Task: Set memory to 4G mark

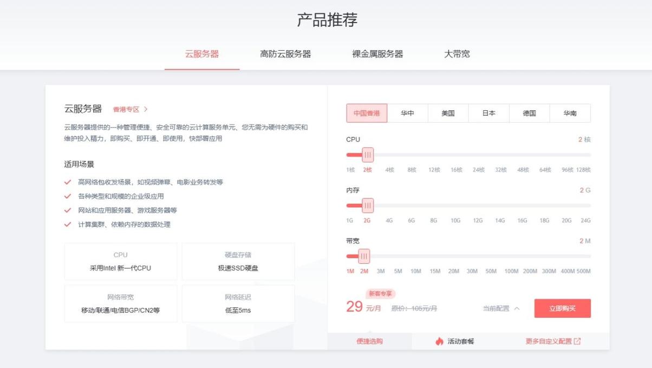Action: click(x=389, y=220)
